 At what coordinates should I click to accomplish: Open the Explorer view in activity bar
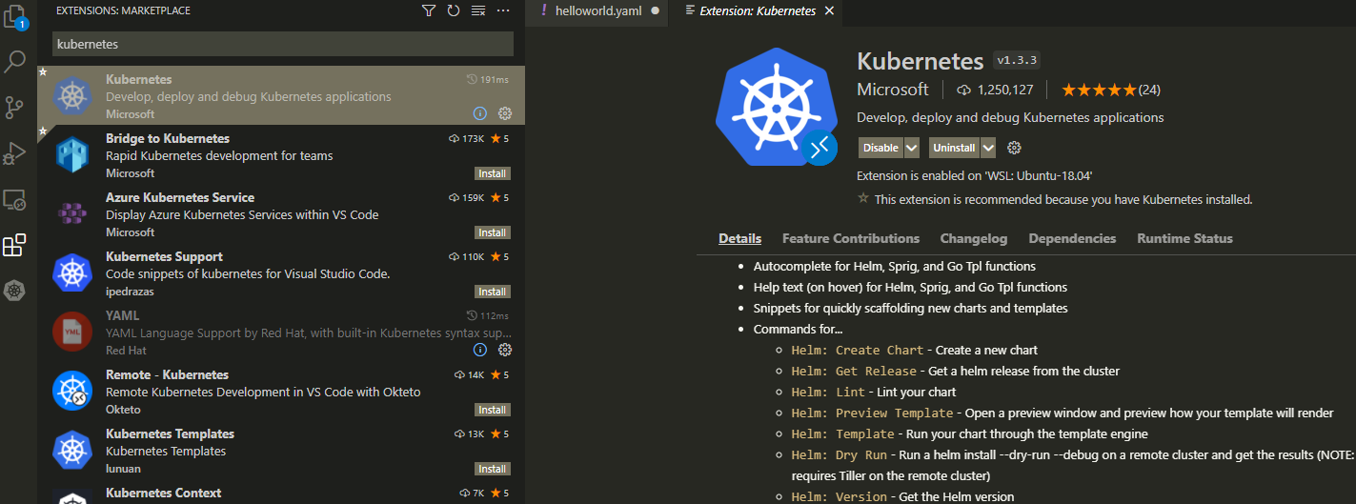pyautogui.click(x=14, y=17)
